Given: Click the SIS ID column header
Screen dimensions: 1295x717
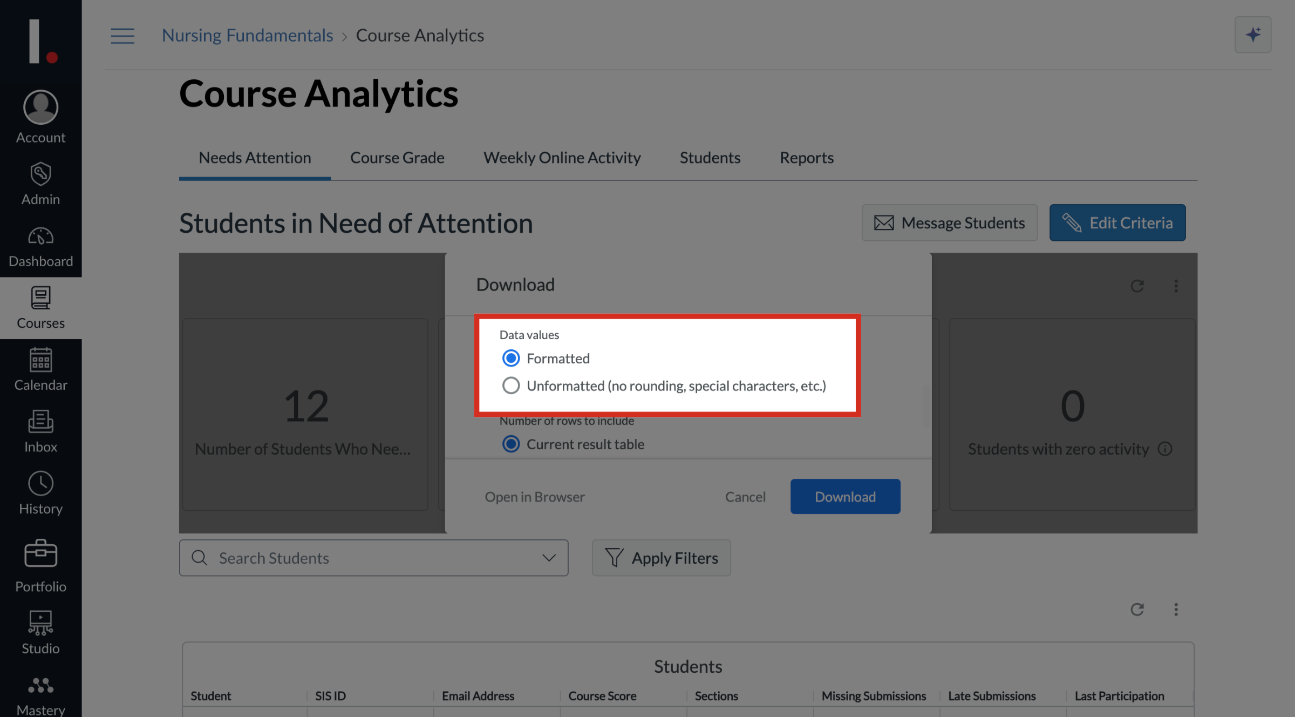Looking at the screenshot, I should pyautogui.click(x=330, y=695).
